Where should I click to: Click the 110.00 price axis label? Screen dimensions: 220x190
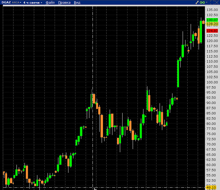point(212,61)
